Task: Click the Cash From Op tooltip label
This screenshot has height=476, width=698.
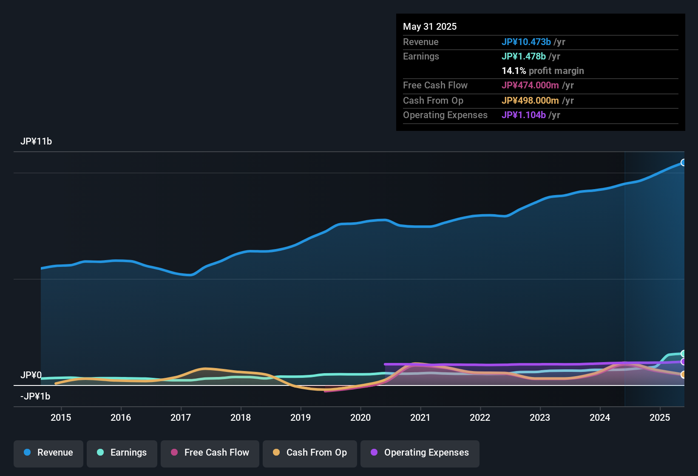Action: click(x=433, y=100)
